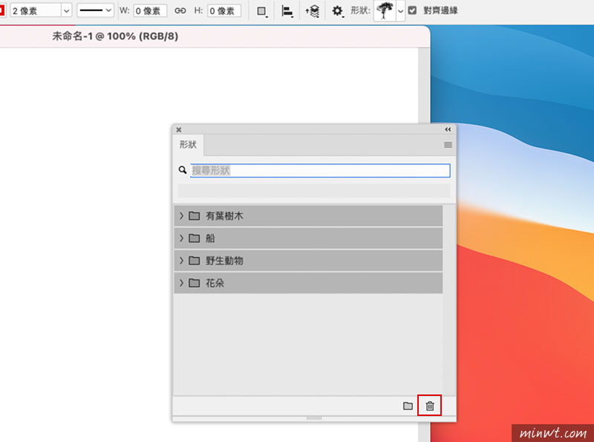Image resolution: width=594 pixels, height=442 pixels.
Task: Click the 搜尋形狀 search field
Action: [x=320, y=170]
